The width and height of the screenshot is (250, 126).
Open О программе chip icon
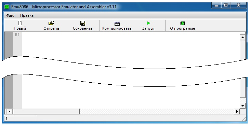[182, 23]
